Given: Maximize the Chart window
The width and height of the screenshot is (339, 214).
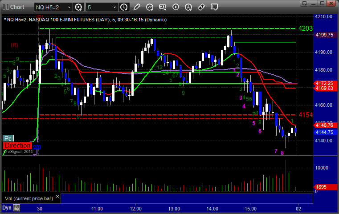Looking at the screenshot, I should pos(323,3).
